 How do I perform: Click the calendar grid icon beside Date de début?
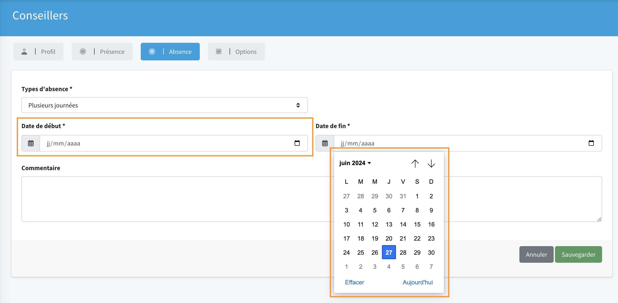tap(31, 143)
